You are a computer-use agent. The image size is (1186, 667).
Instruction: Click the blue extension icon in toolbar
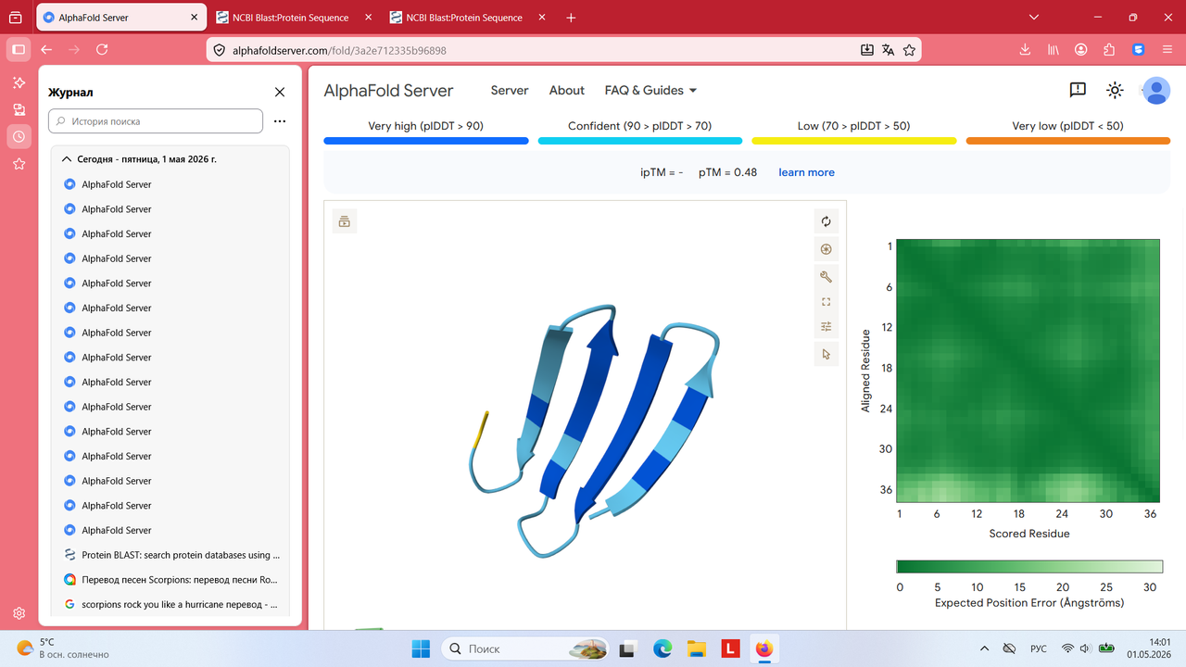[1139, 50]
